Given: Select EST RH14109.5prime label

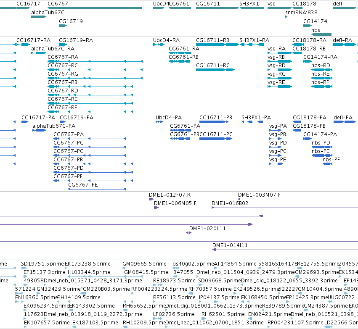Looking at the screenshot, I should coord(79,297).
